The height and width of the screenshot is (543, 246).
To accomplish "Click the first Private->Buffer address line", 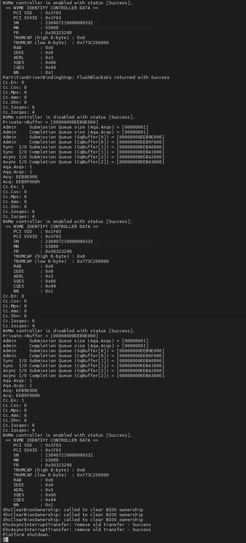I will [x=50, y=122].
